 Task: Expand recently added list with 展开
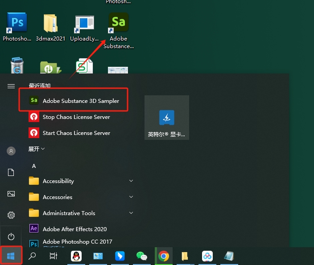36,149
